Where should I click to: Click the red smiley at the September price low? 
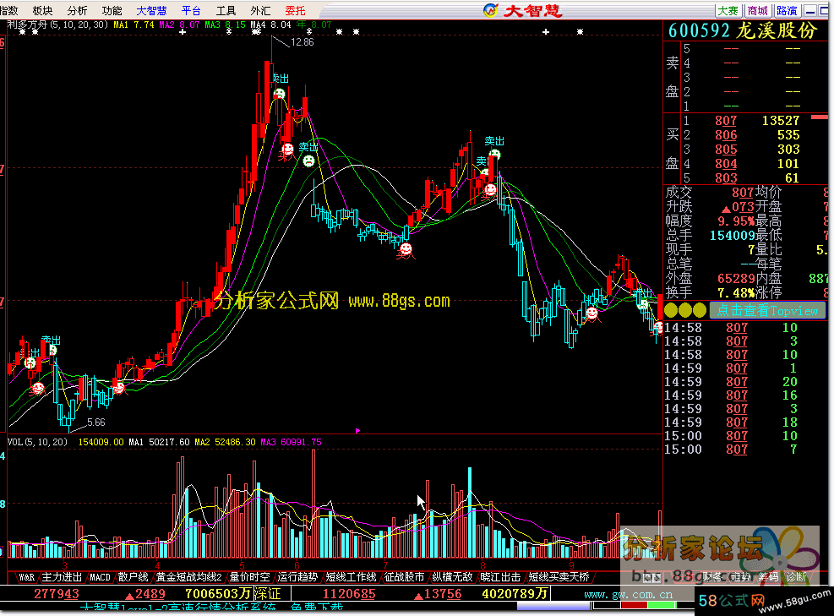pyautogui.click(x=591, y=313)
